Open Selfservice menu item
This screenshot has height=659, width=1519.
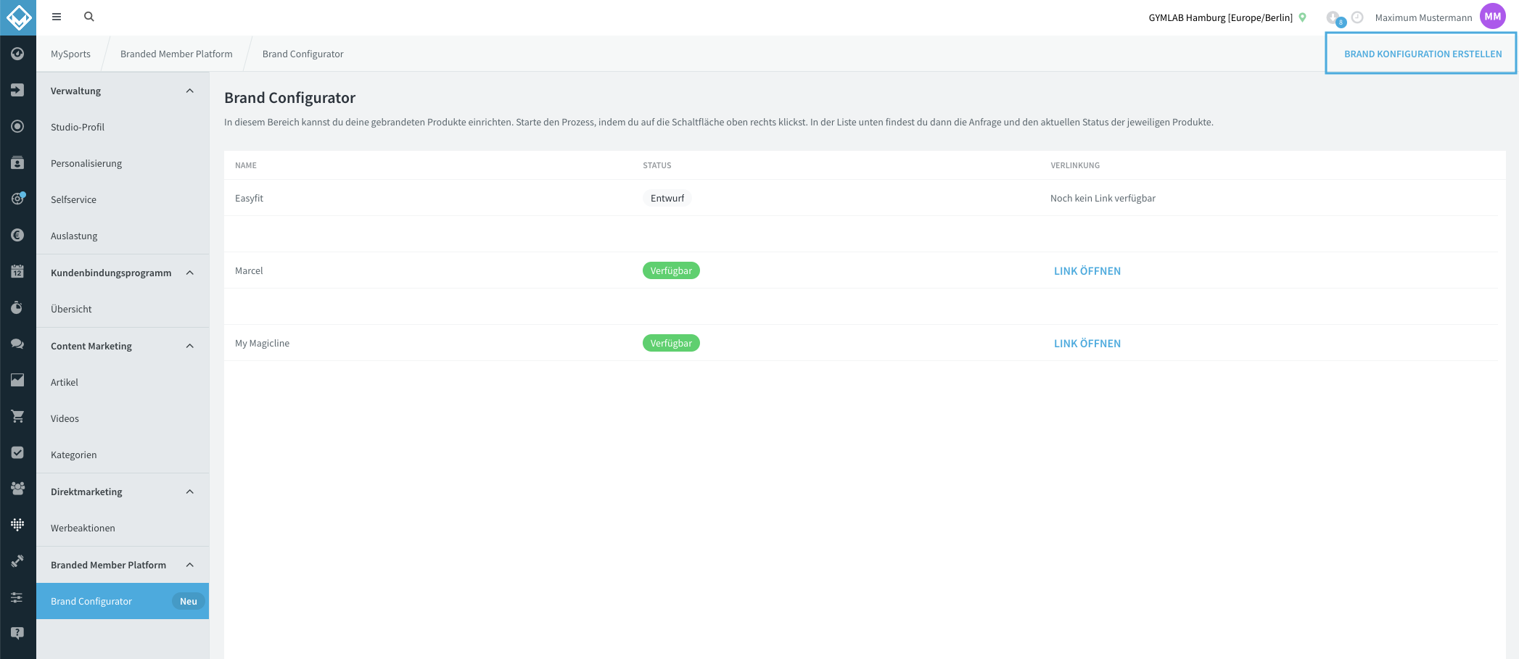(x=123, y=199)
